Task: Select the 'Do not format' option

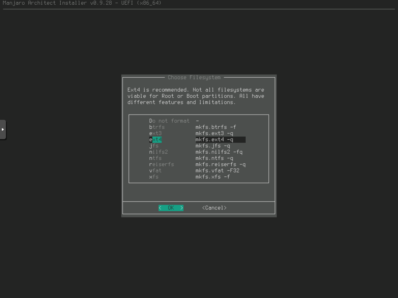Action: pyautogui.click(x=169, y=121)
